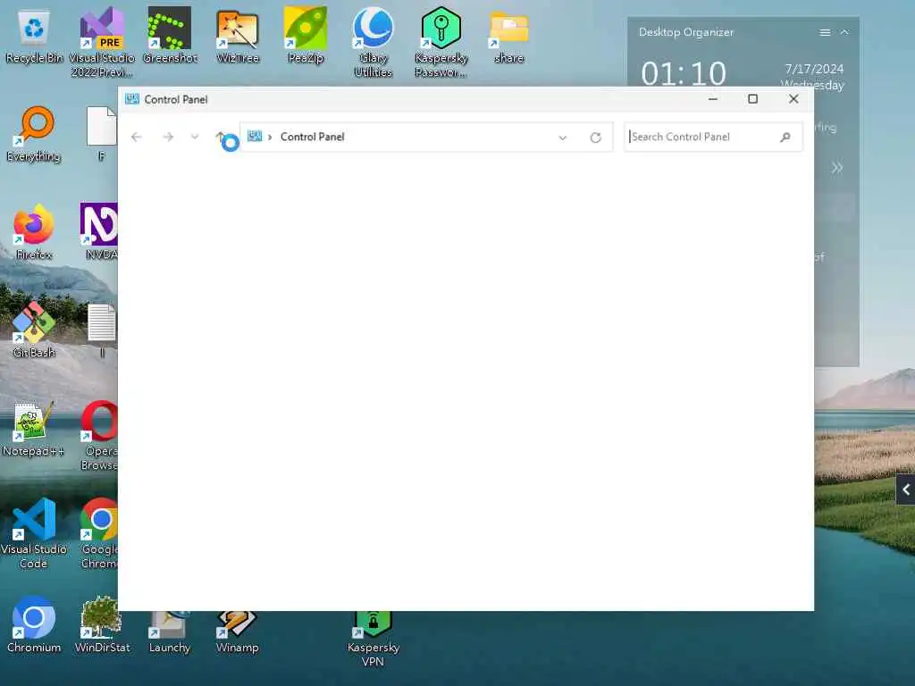This screenshot has height=686, width=915.
Task: Select Kaspersky Password Manager shortcut
Action: 441,42
